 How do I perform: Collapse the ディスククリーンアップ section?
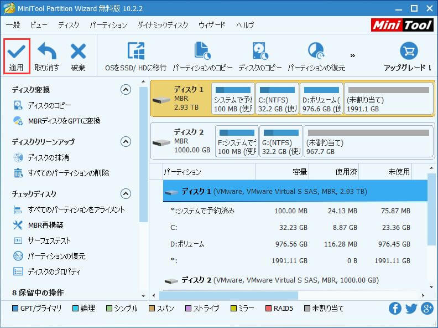tap(126, 142)
